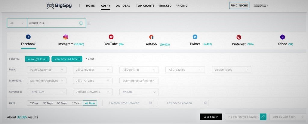Open the user account menu

261,6
